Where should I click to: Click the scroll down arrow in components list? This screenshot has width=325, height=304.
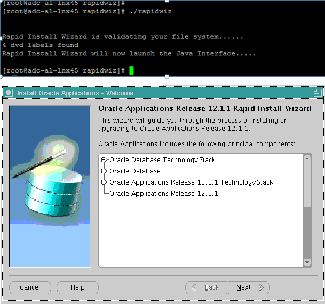click(x=307, y=262)
